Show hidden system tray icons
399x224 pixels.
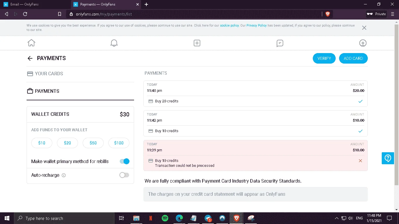click(x=336, y=218)
